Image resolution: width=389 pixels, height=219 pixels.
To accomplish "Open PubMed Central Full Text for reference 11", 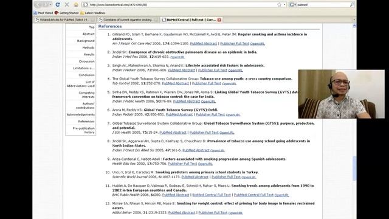I will point(253,195).
